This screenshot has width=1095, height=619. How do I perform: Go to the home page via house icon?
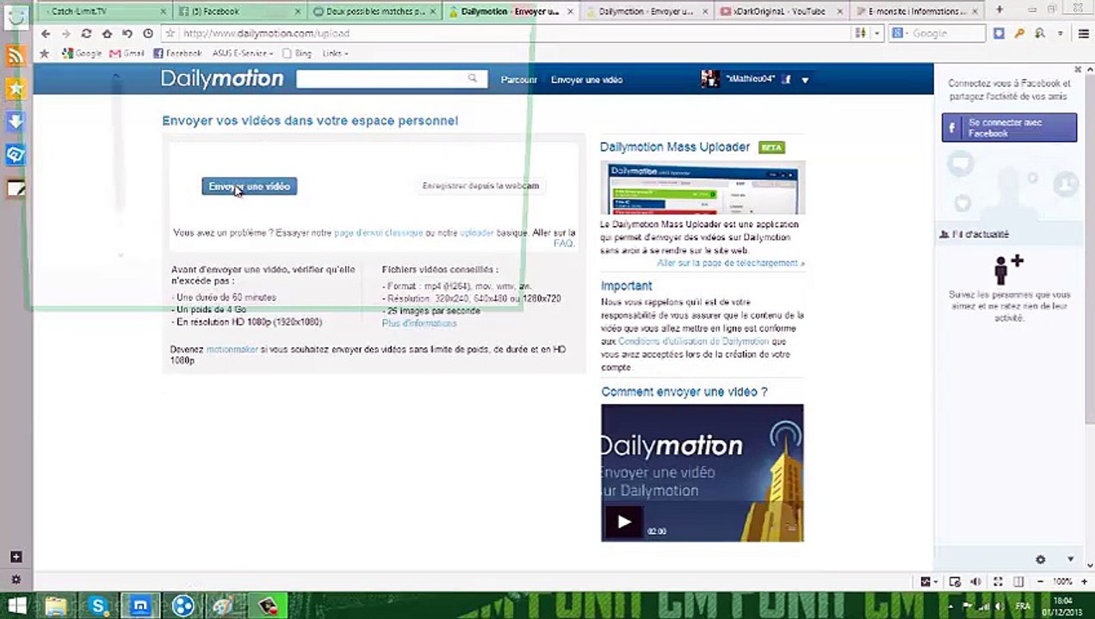107,34
